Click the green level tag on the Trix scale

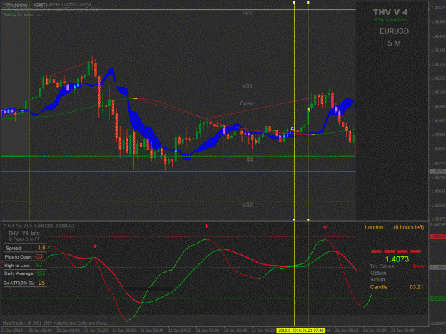coord(437,298)
